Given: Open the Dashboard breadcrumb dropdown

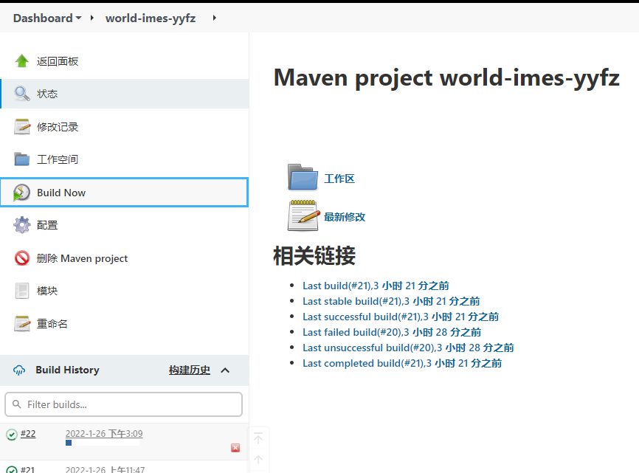Looking at the screenshot, I should coord(79,18).
